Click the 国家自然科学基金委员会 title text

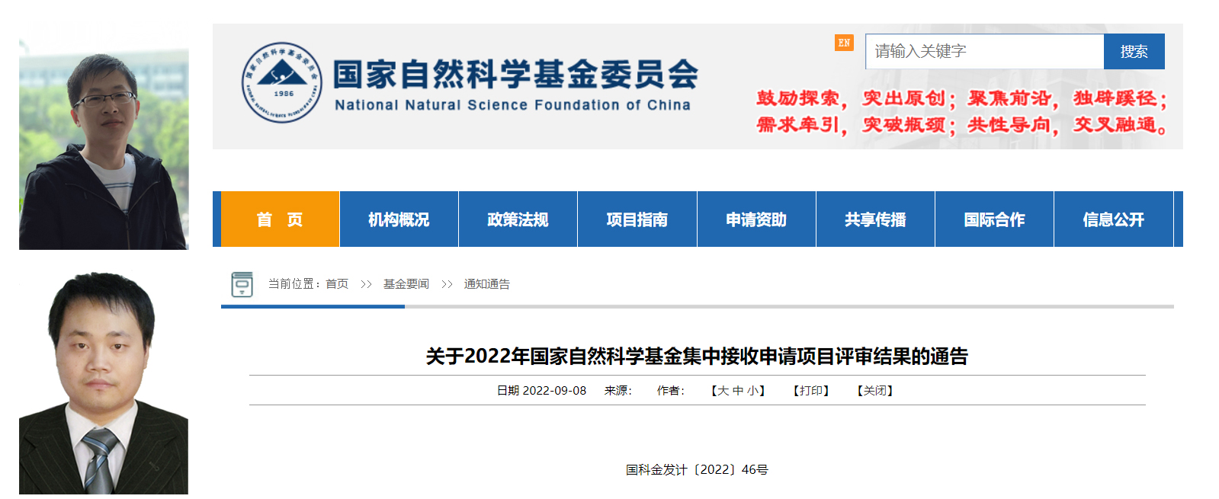(x=515, y=74)
